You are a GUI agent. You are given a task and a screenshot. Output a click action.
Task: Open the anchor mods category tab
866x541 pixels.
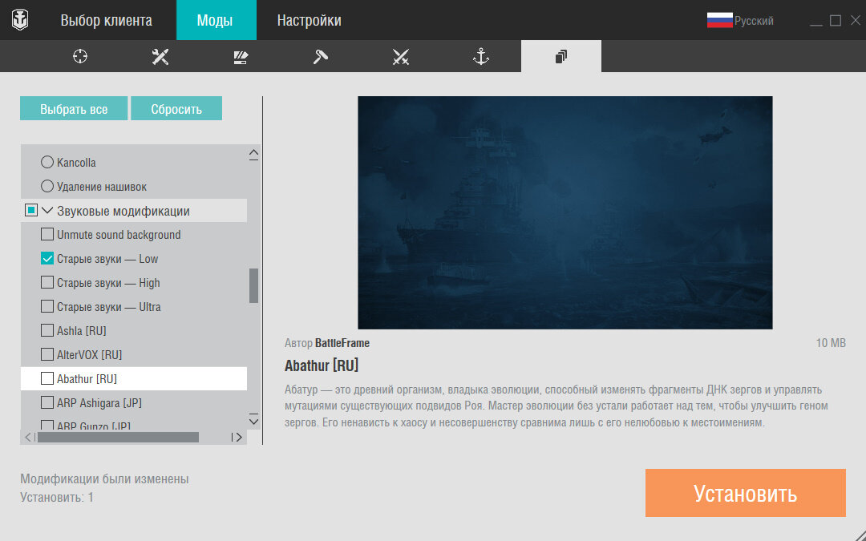481,56
